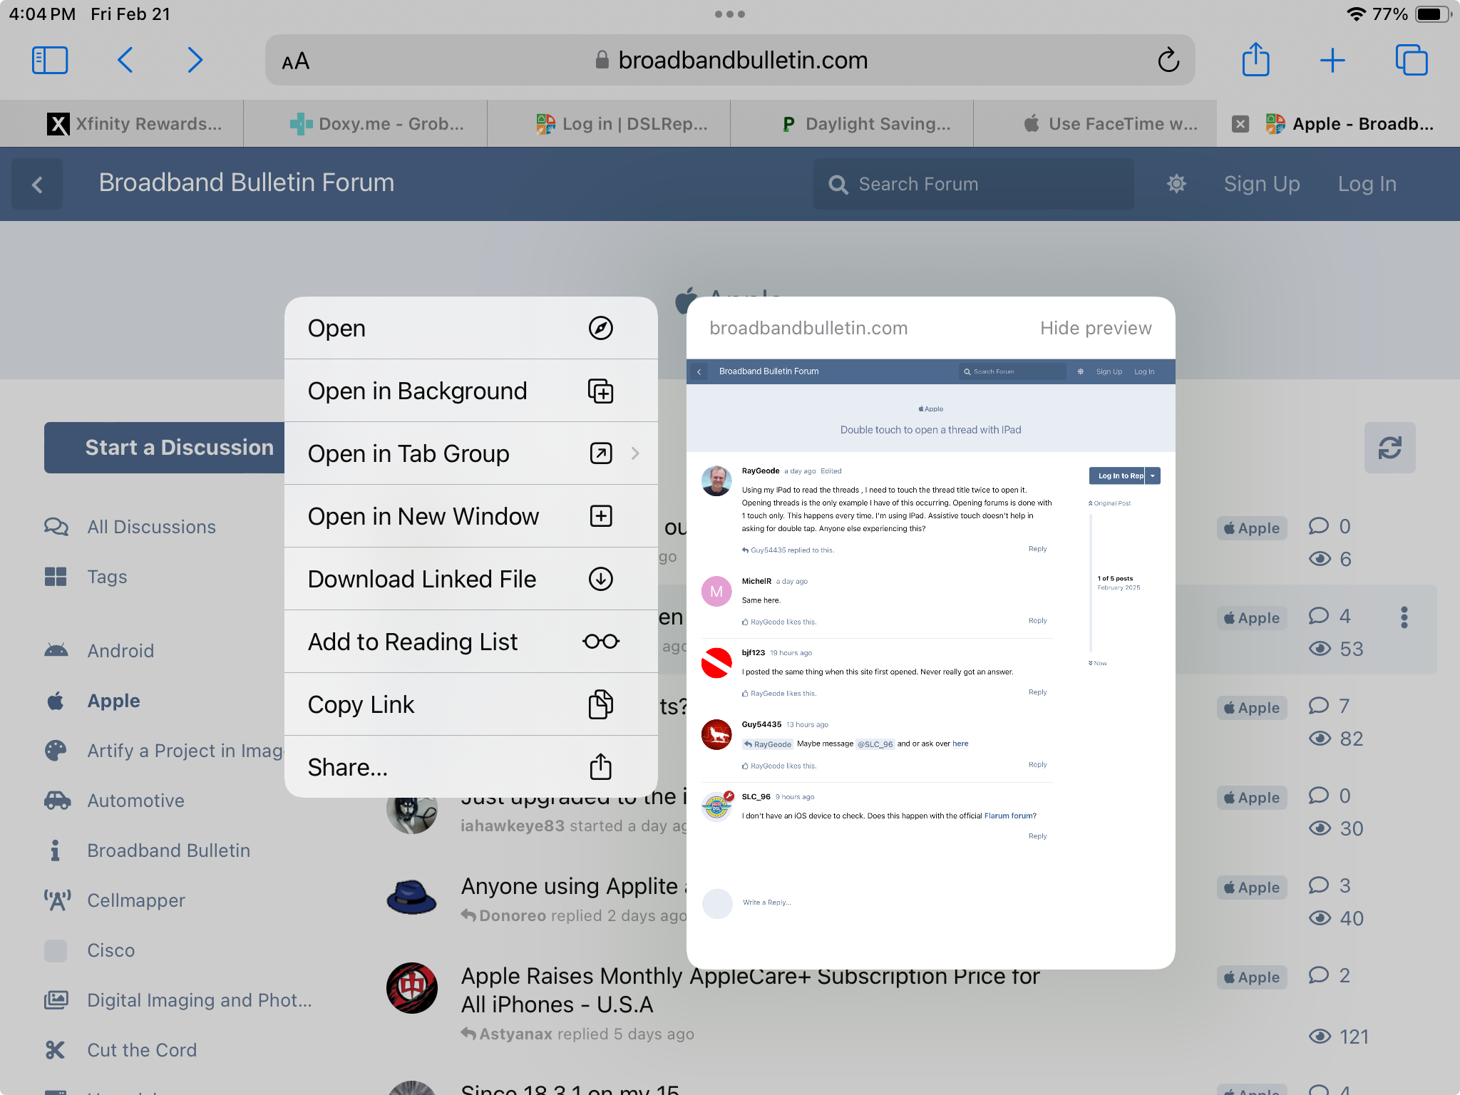Focus the Search Forum field

[974, 184]
